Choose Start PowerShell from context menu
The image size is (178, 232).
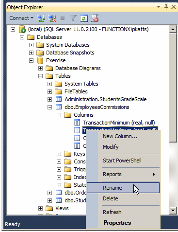click(x=123, y=161)
